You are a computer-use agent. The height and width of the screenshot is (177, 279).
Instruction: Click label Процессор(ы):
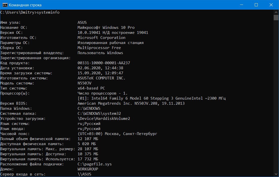pos(15,93)
